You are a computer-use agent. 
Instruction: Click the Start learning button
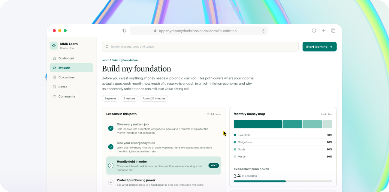tap(320, 47)
